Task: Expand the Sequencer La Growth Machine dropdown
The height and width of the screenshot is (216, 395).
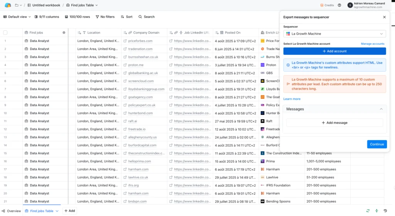Action: [x=334, y=34]
